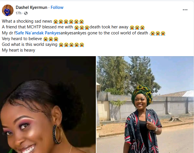194x153 pixels.
Task: Open the left close-up photo with hoop earring
Action: [x=48, y=105]
